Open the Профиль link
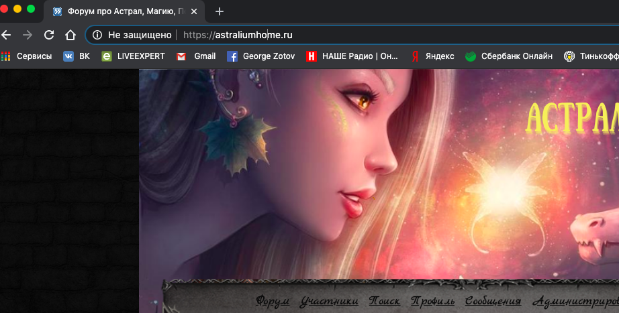 coord(432,302)
